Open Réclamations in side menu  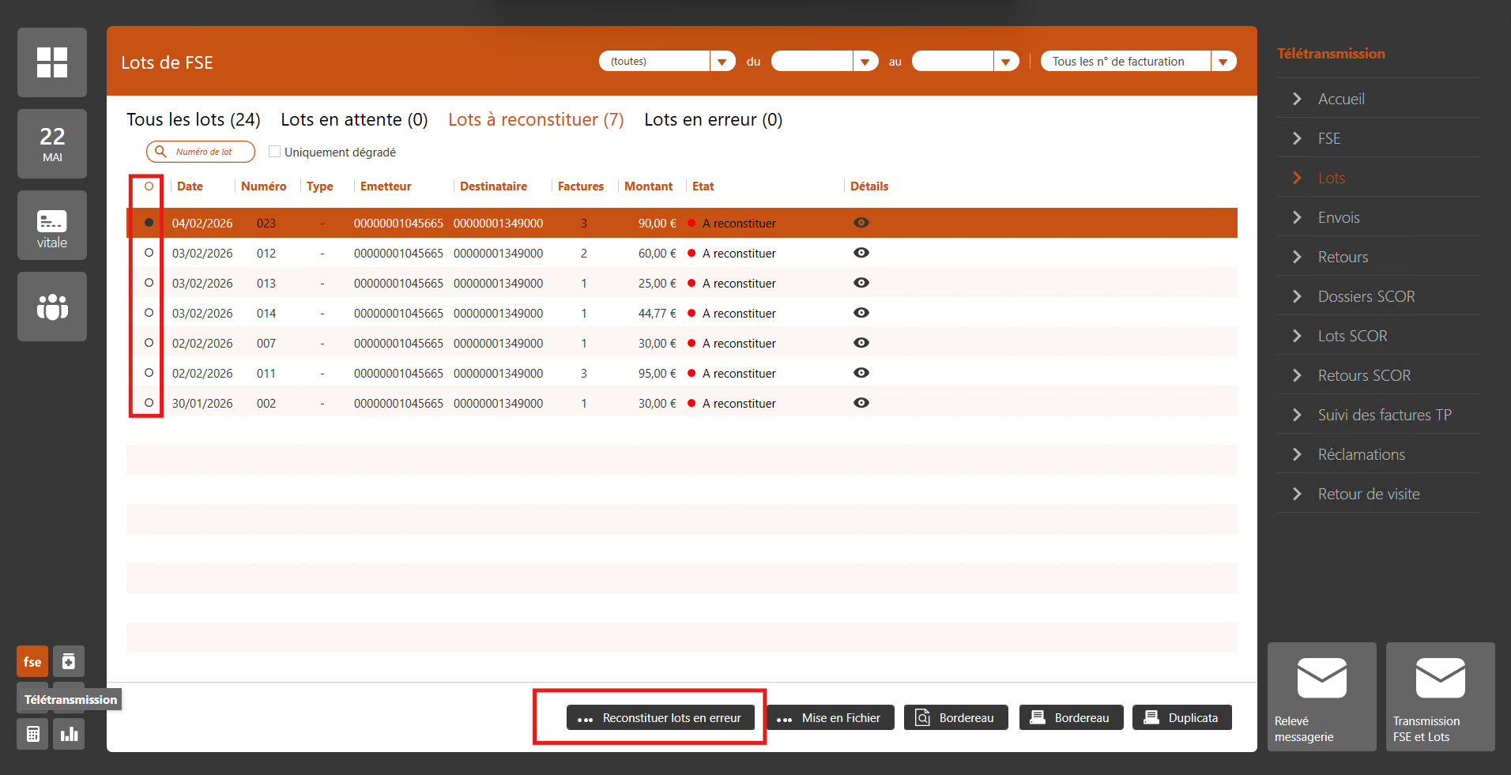[1362, 454]
